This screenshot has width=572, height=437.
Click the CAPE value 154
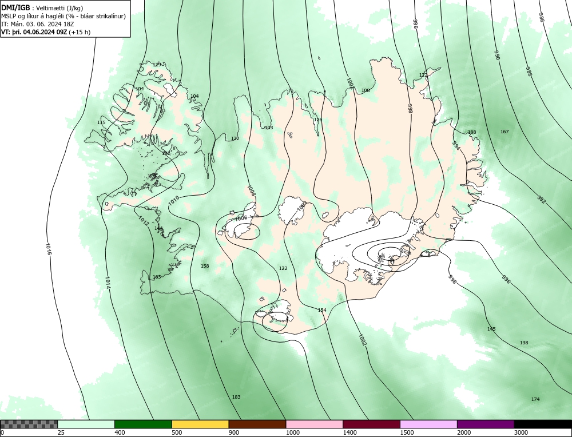(322, 310)
